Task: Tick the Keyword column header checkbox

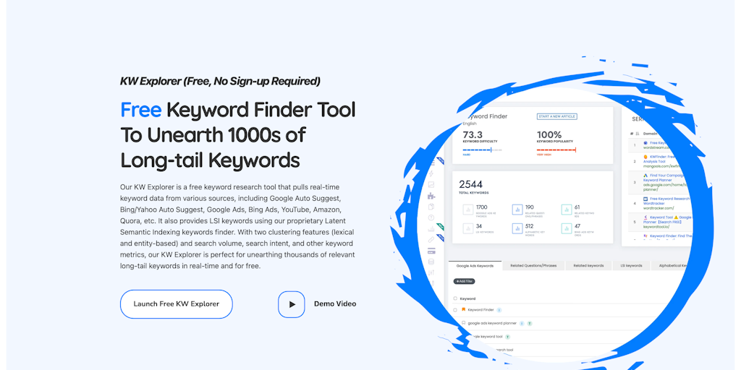Action: [x=455, y=298]
